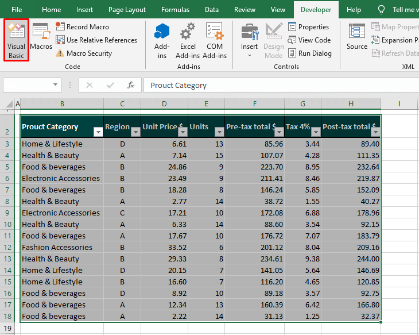The width and height of the screenshot is (419, 335).
Task: Click View Code
Action: tap(309, 40)
